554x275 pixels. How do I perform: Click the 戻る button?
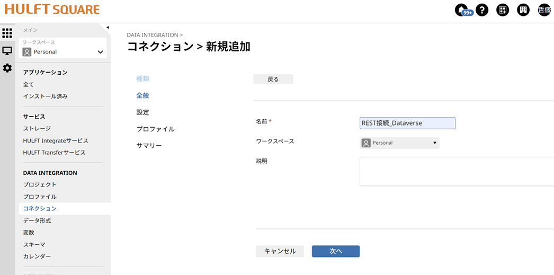pos(273,79)
